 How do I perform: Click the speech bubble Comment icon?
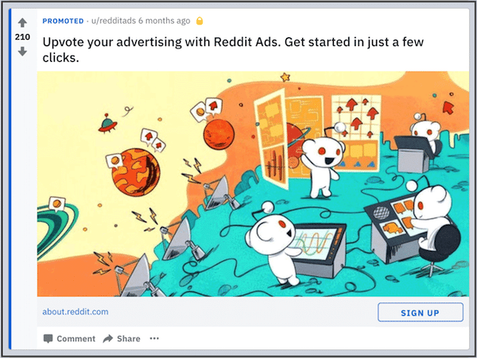[x=48, y=339]
